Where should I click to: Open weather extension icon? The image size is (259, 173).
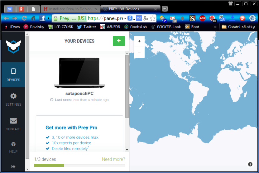point(163,19)
